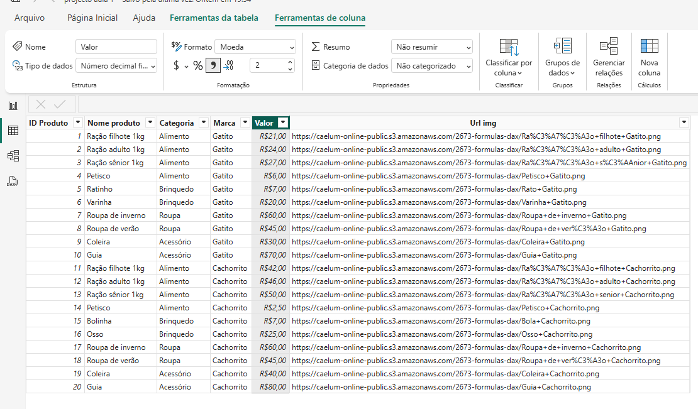Open the Formato Moeda dropdown
This screenshot has height=409, width=698.
255,47
